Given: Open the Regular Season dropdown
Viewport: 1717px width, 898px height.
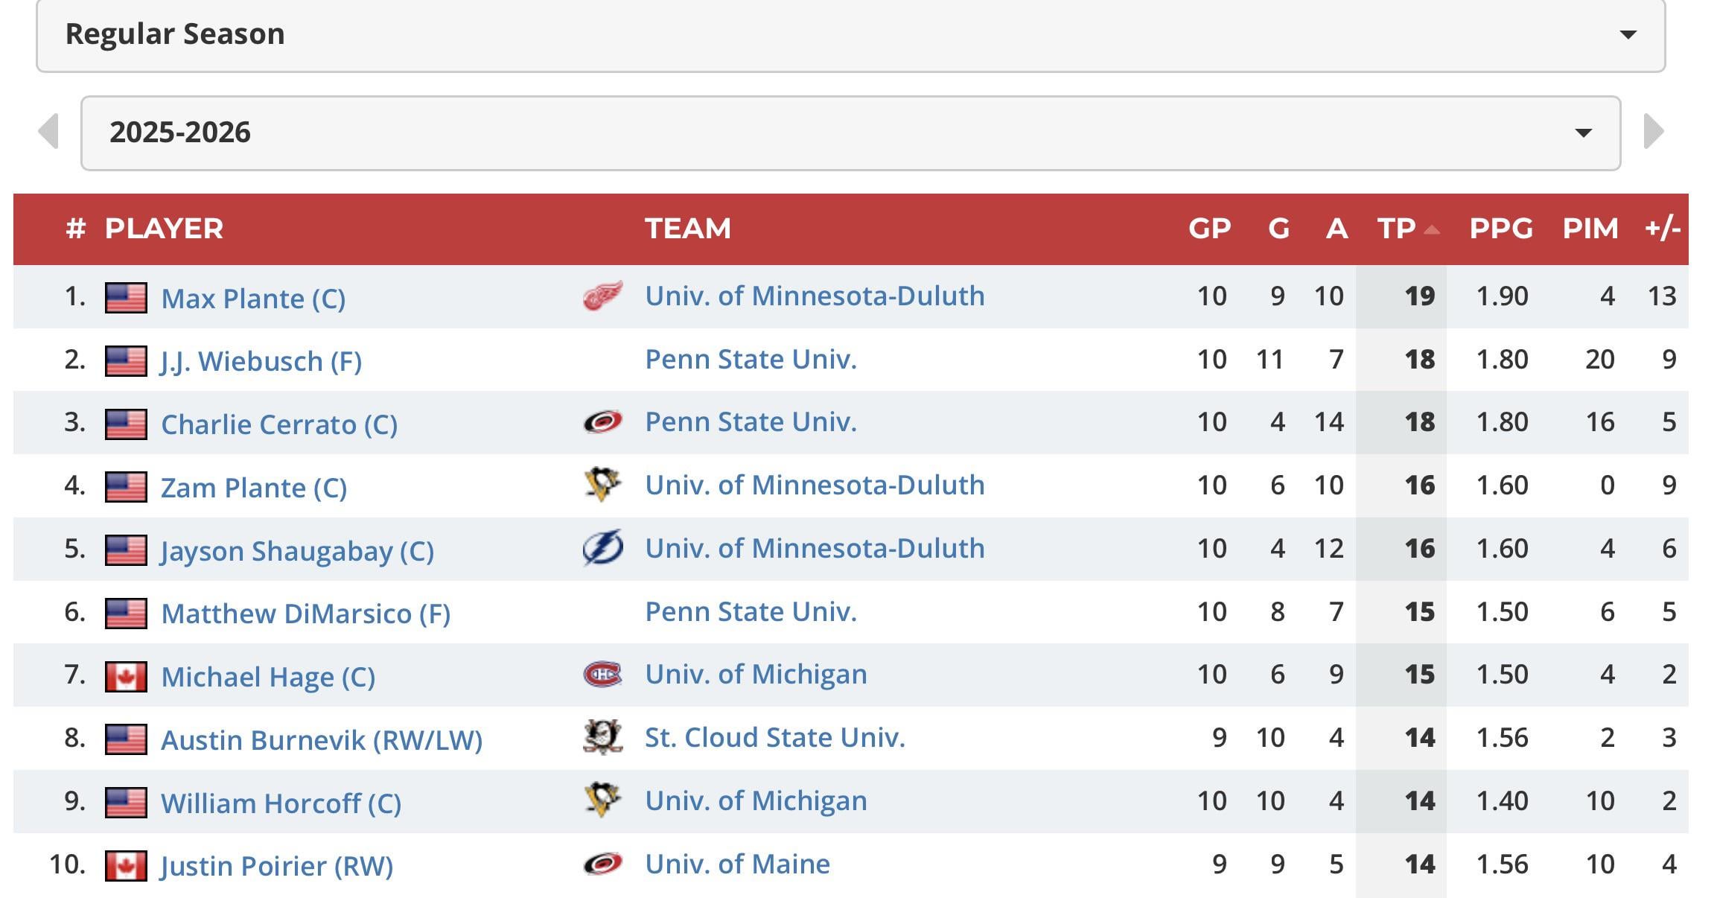Looking at the screenshot, I should tap(850, 35).
